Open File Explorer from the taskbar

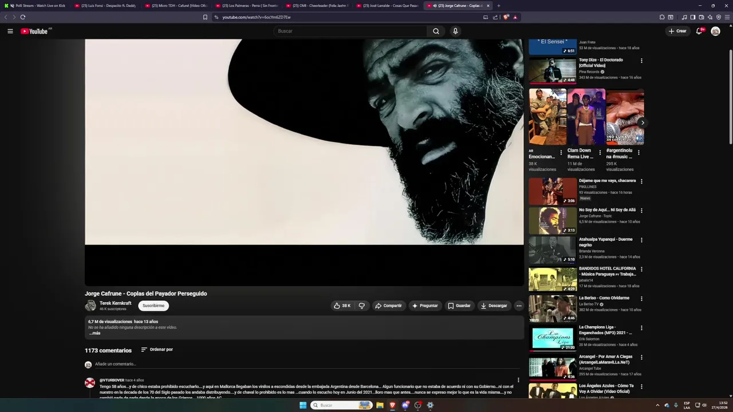click(x=380, y=405)
